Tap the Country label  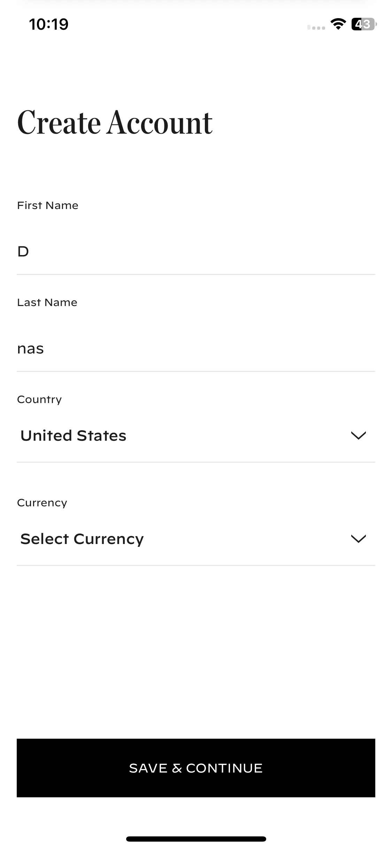coord(39,400)
